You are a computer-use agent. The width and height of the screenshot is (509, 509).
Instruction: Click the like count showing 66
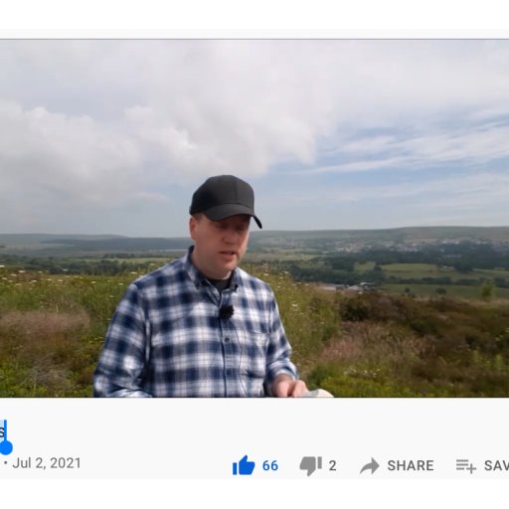point(270,465)
